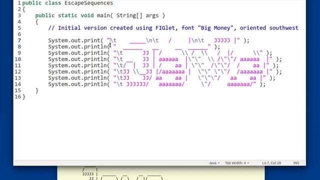This screenshot has width=320, height=180.
Task: Click the 'JJJJJ' ASCII art in background window
Action: tap(88, 174)
